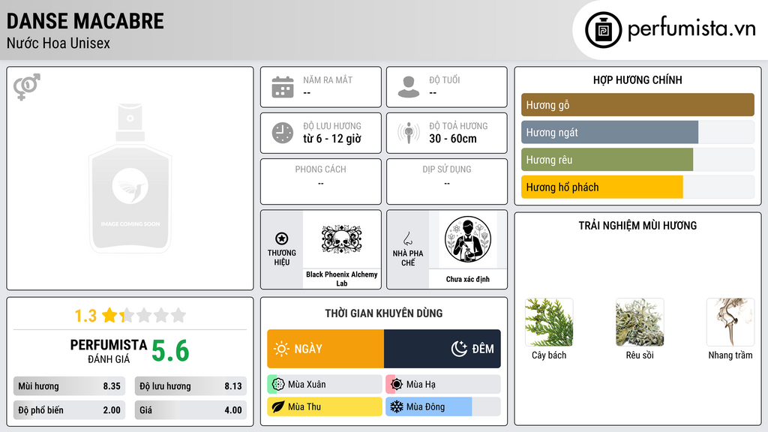Click the perfumista.vn logo icon
The height and width of the screenshot is (432, 768).
click(603, 30)
